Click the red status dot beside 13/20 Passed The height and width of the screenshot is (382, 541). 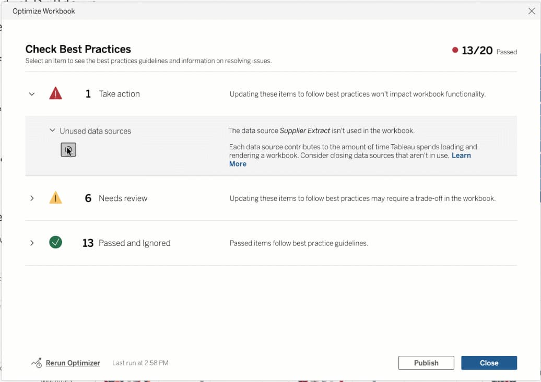click(455, 51)
